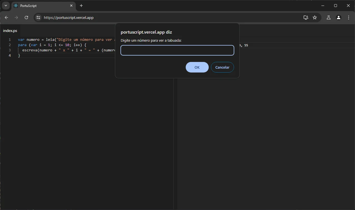The image size is (355, 210).
Task: Minimize the browser window
Action: click(x=323, y=6)
